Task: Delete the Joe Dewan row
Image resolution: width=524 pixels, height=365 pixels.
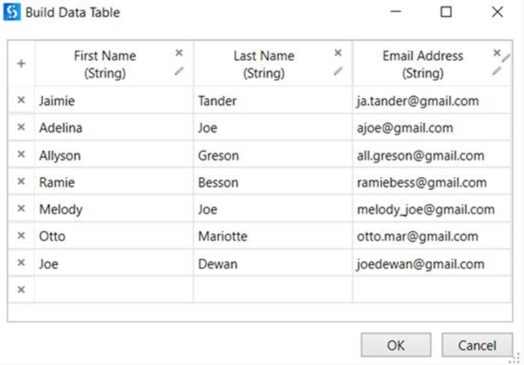Action: click(x=21, y=263)
